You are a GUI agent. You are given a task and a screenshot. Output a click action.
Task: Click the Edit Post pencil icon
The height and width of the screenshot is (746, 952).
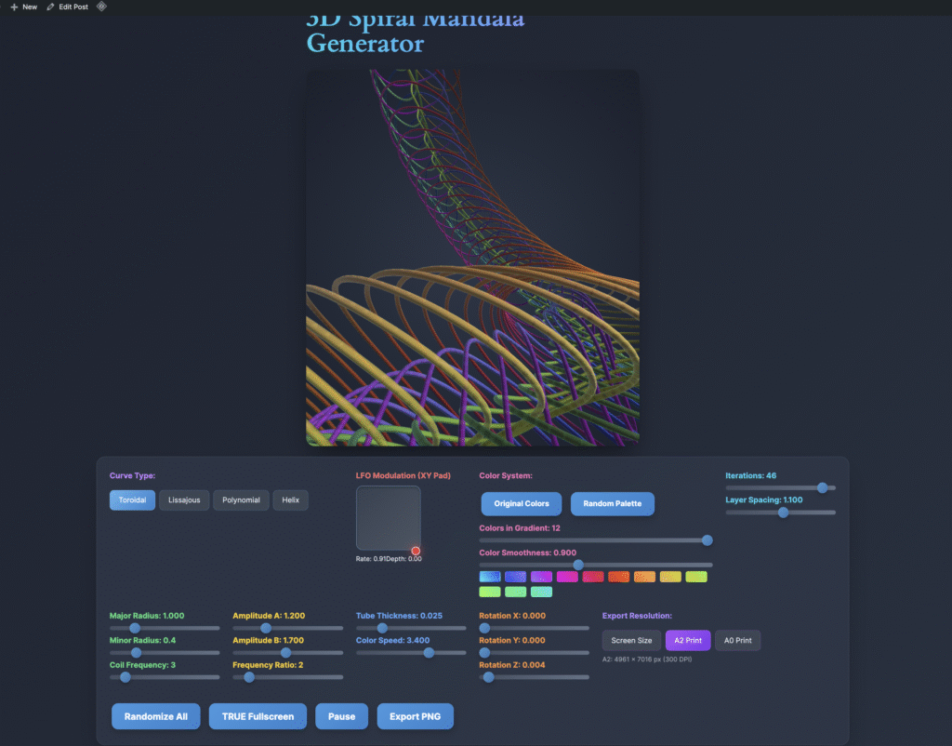click(51, 7)
